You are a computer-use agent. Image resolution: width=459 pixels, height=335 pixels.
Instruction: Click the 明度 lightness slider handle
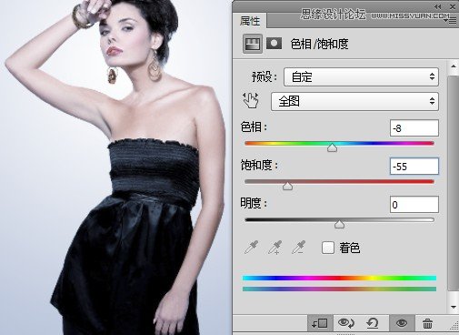(x=339, y=224)
